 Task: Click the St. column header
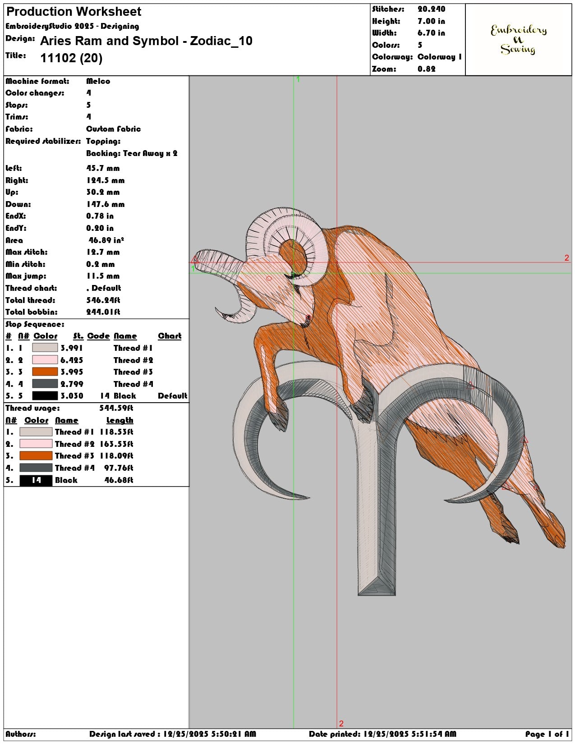click(x=78, y=336)
